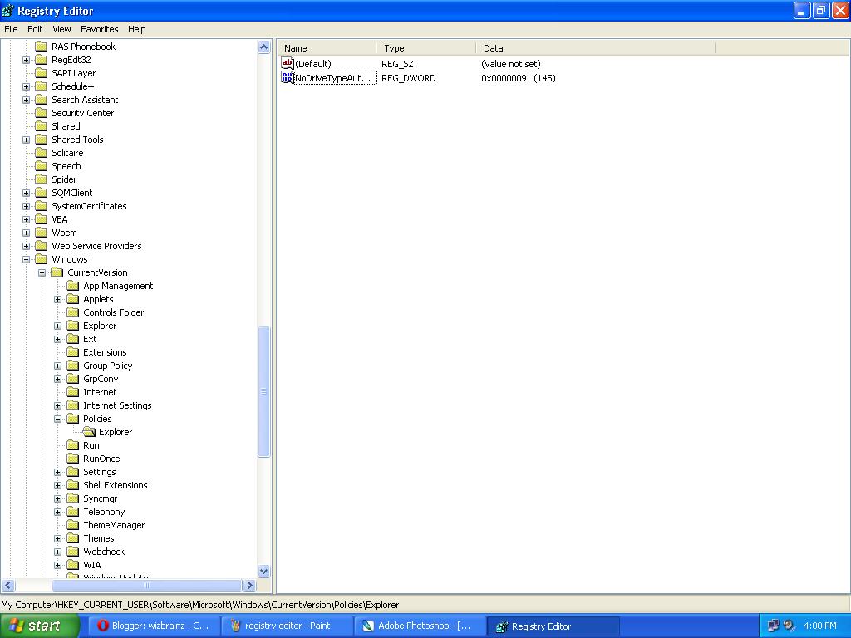Click the Registry Editor title bar icon
Screen dimensions: 851x638
tap(7, 10)
